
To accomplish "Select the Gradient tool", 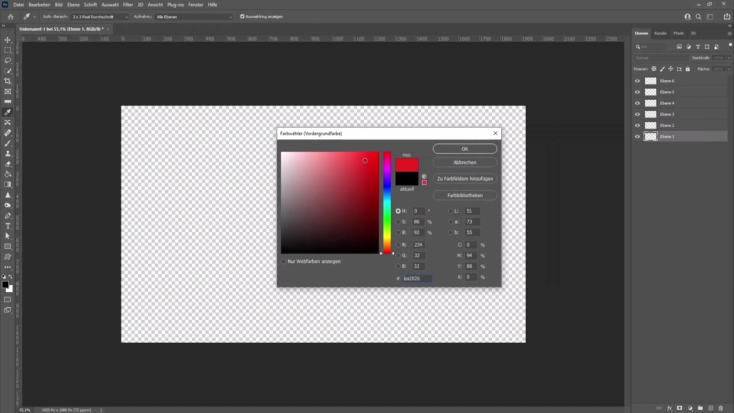I will click(8, 185).
